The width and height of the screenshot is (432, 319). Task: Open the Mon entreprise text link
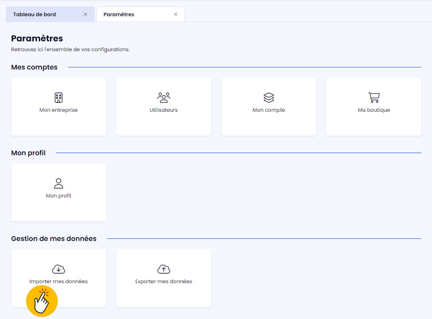point(58,110)
